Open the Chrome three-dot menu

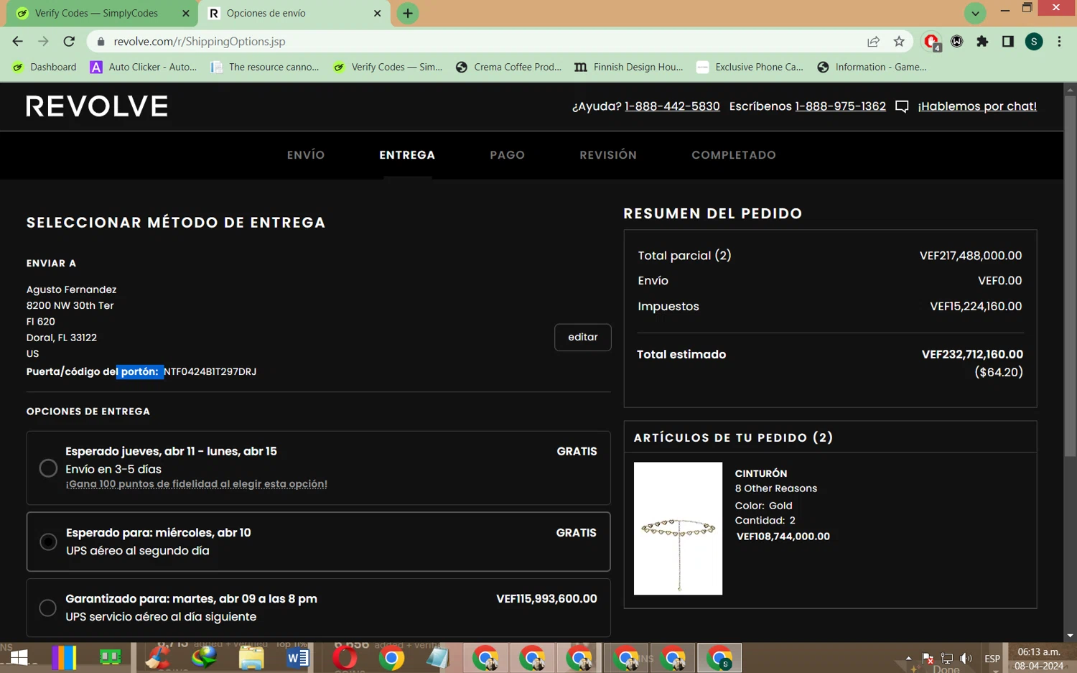click(1059, 42)
